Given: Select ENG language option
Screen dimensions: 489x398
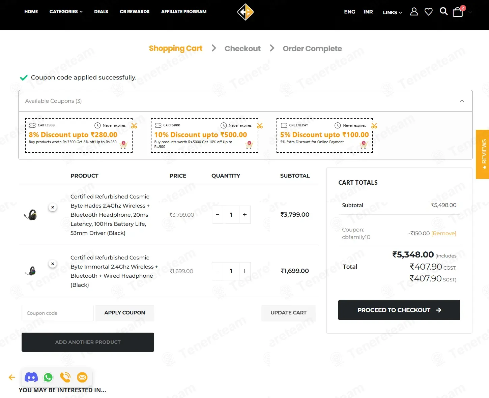Looking at the screenshot, I should tap(350, 12).
